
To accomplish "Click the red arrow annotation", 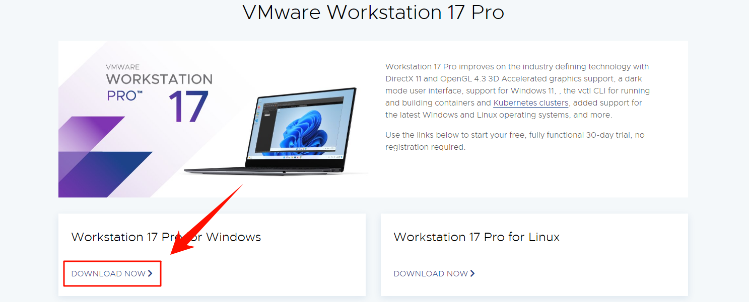I will pos(207,220).
